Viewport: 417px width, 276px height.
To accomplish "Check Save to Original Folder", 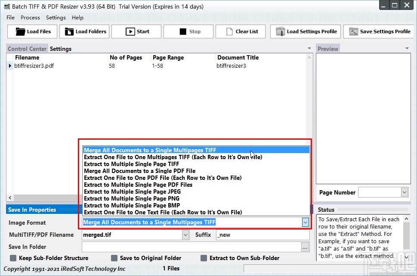I will 114,258.
